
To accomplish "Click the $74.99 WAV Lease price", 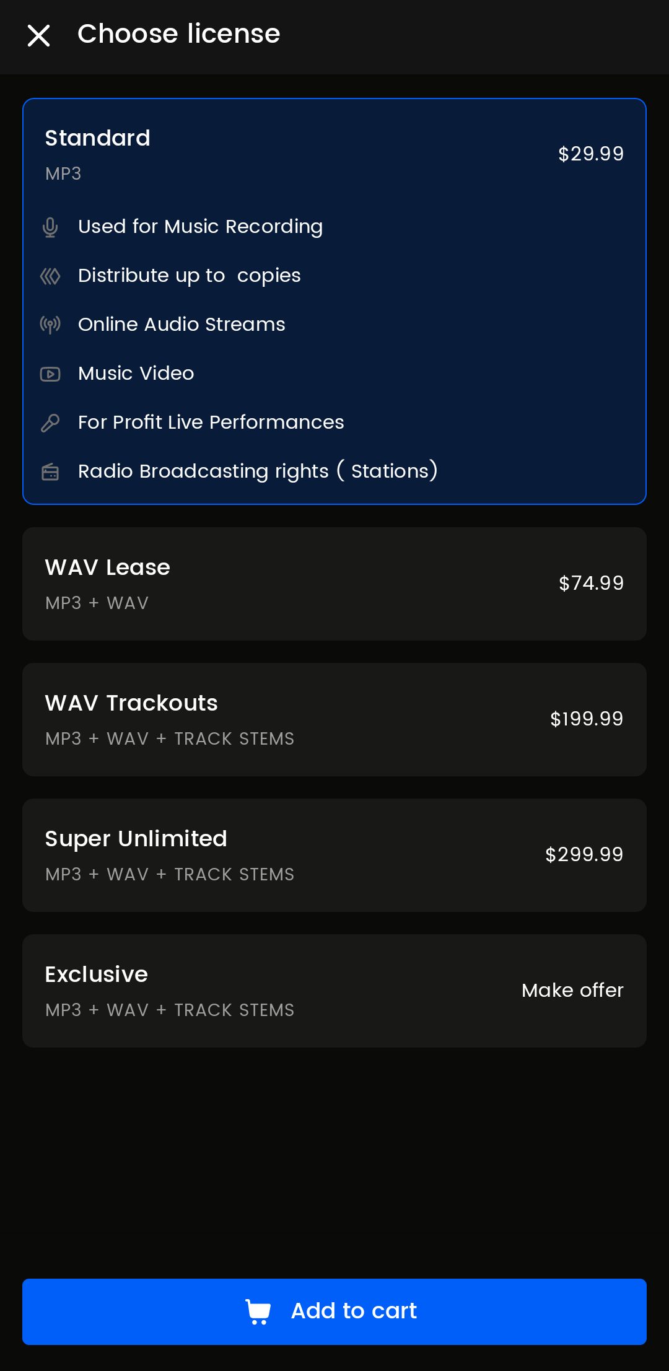I will (x=591, y=584).
